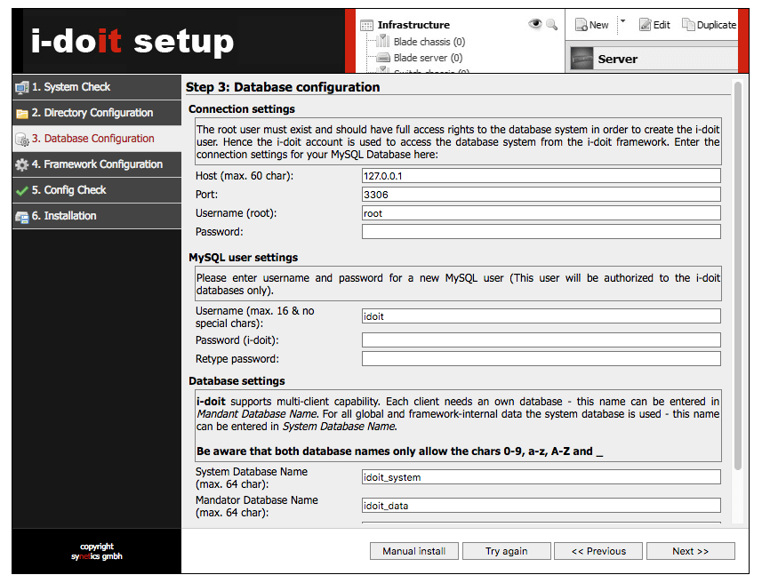The height and width of the screenshot is (583, 762).
Task: Click the Next >> button
Action: click(x=691, y=551)
